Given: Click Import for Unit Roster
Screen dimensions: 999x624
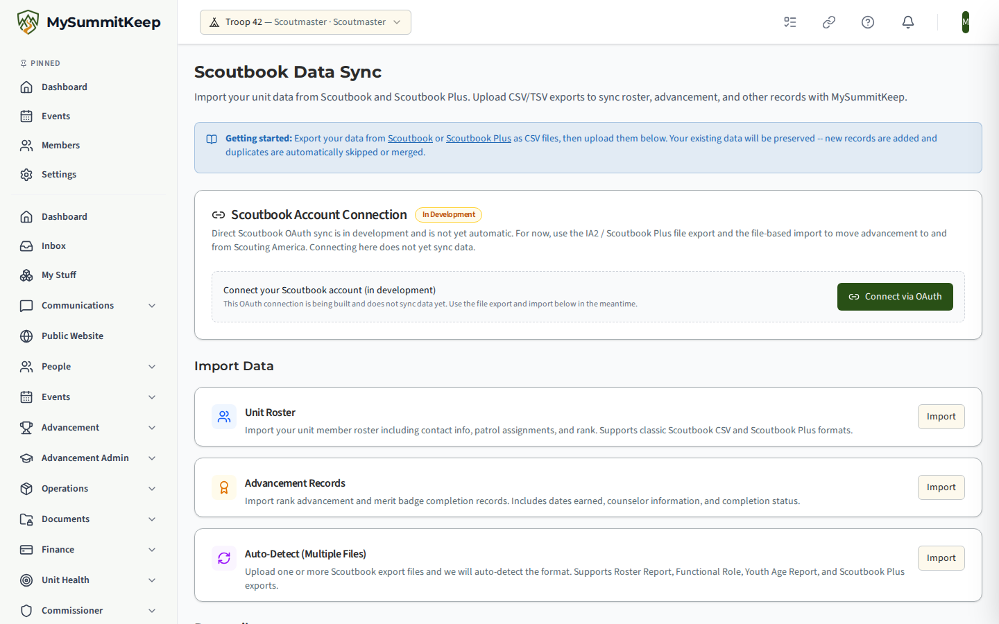Looking at the screenshot, I should point(941,417).
